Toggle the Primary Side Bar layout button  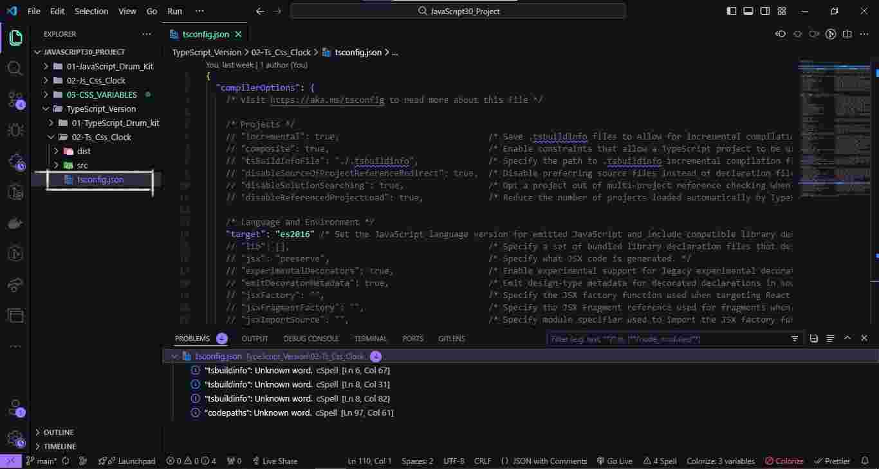point(732,11)
